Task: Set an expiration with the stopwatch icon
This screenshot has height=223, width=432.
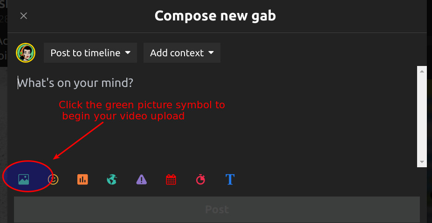Action: point(200,179)
